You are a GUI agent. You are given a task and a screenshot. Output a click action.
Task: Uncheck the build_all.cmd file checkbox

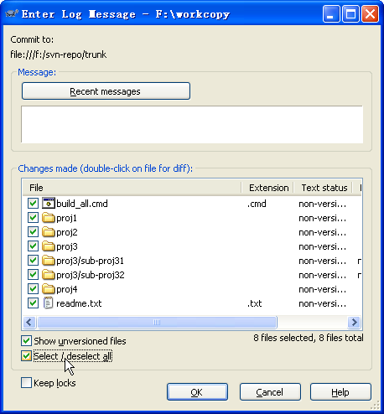point(33,203)
